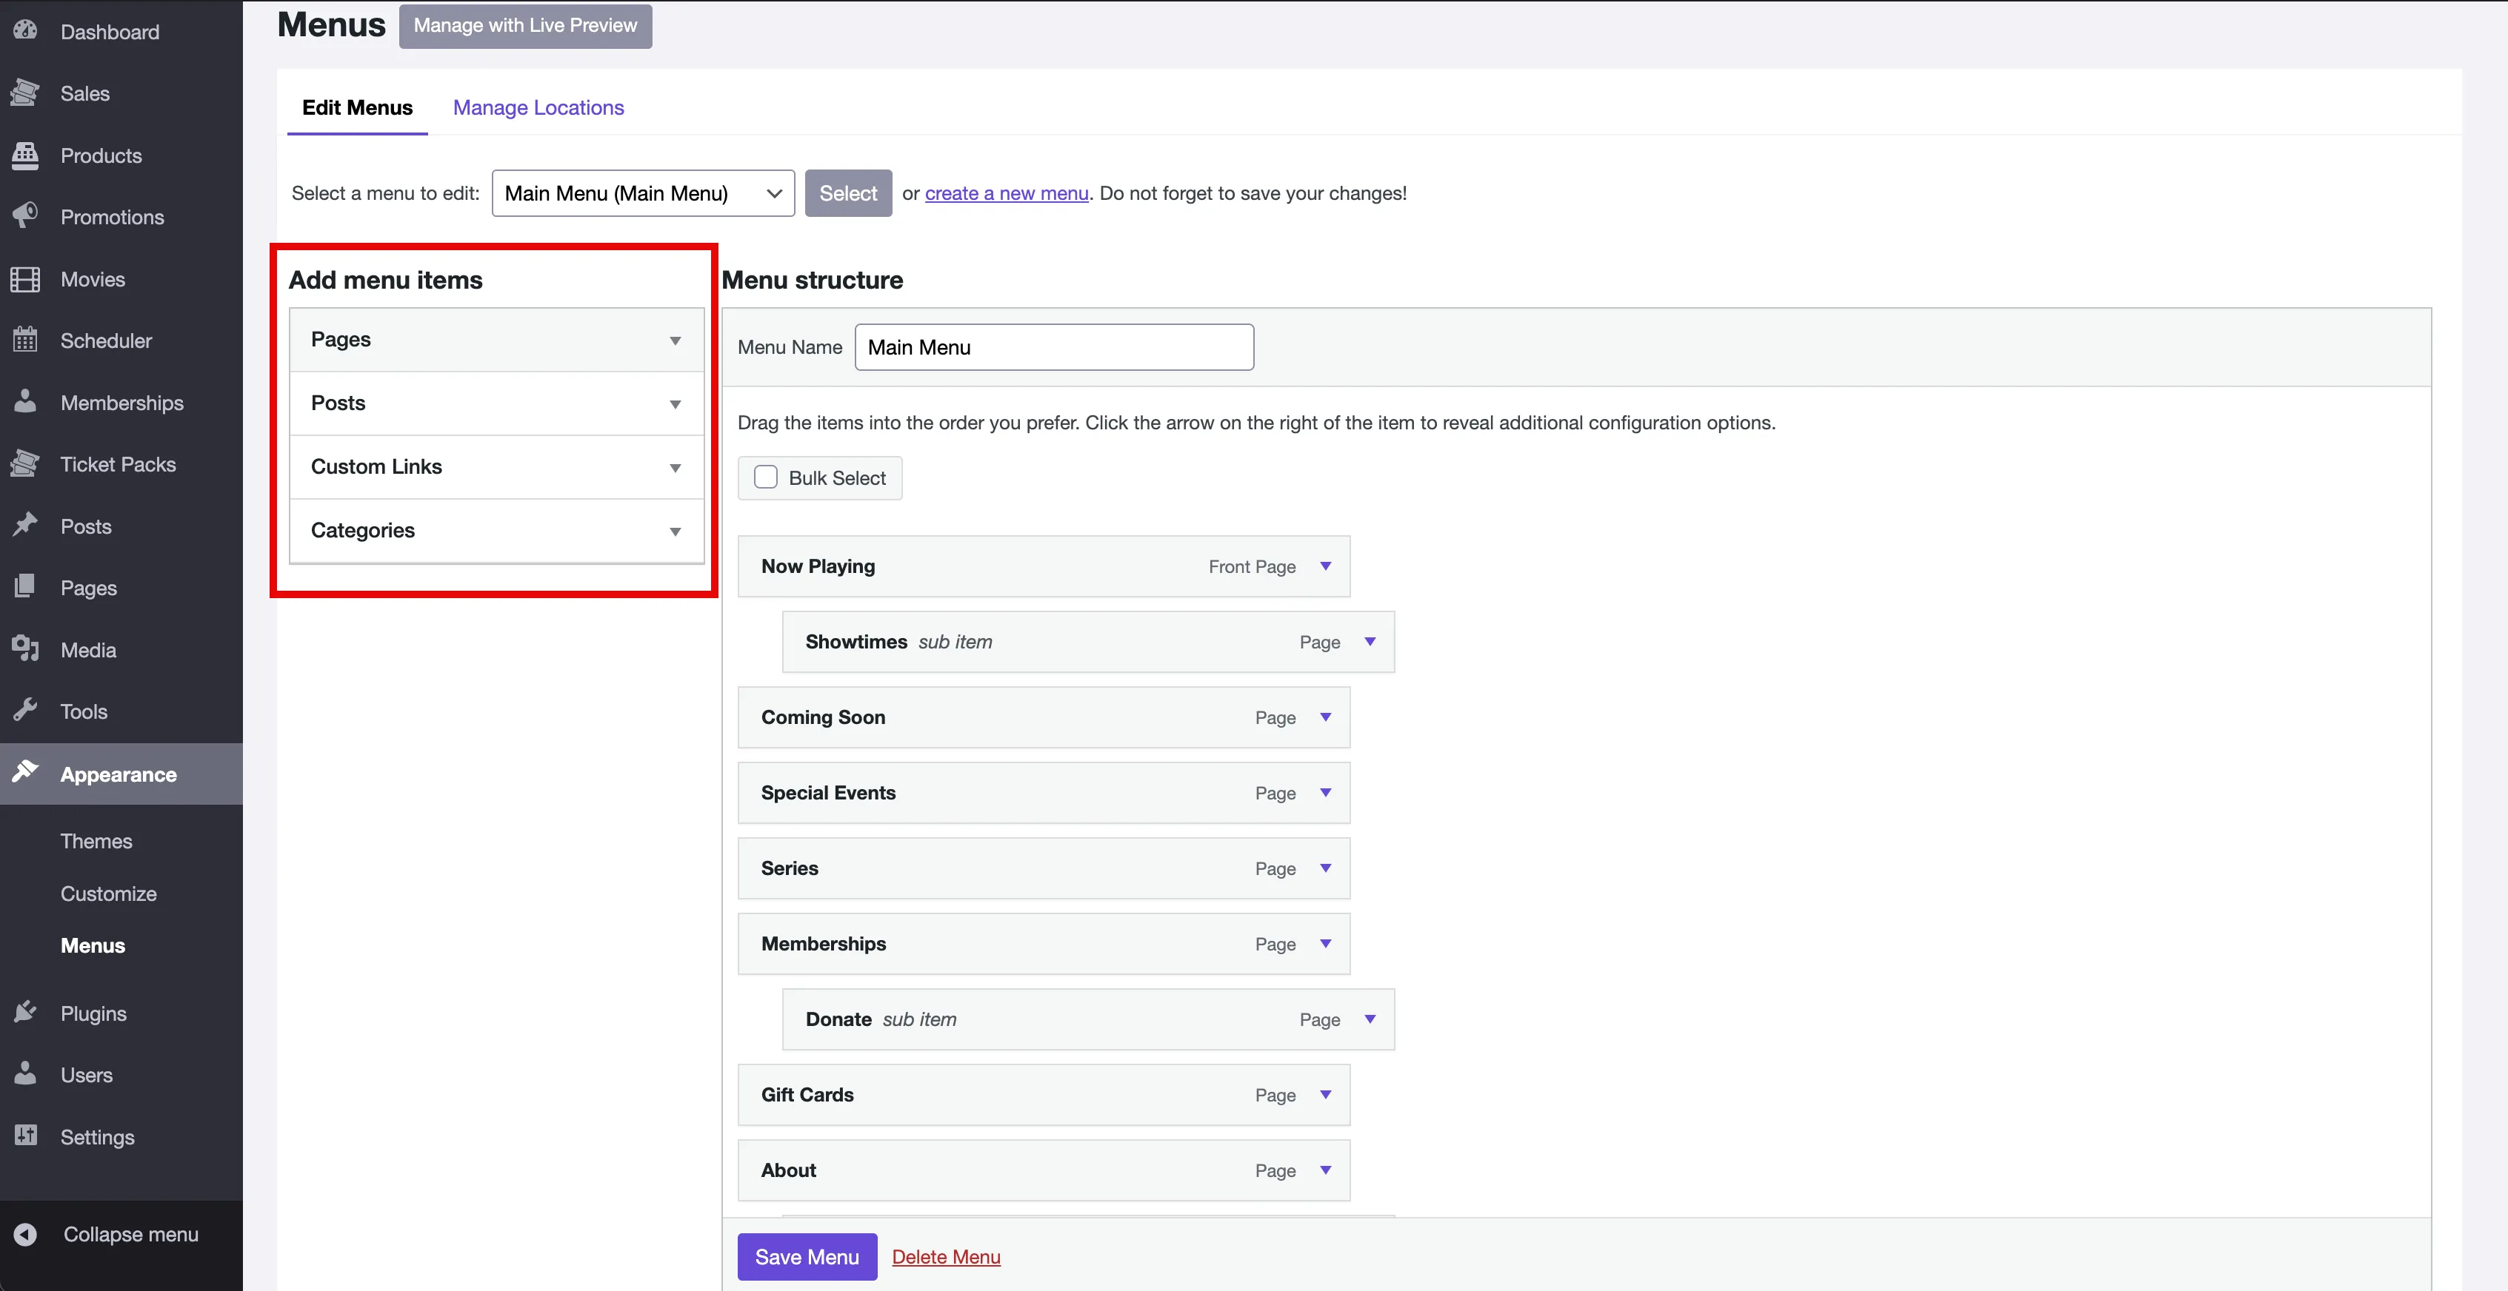Click the Ticket Packs icon
This screenshot has width=2508, height=1291.
(25, 463)
